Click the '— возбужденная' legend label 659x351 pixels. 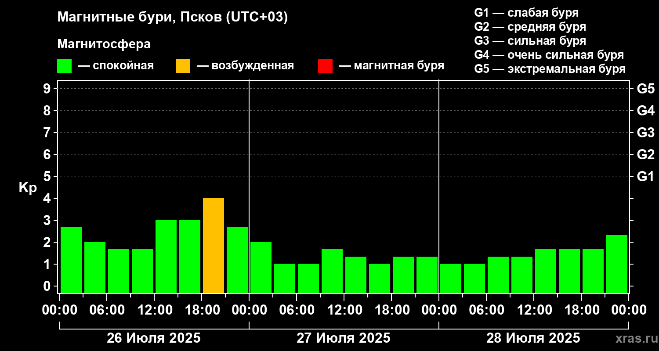245,66
